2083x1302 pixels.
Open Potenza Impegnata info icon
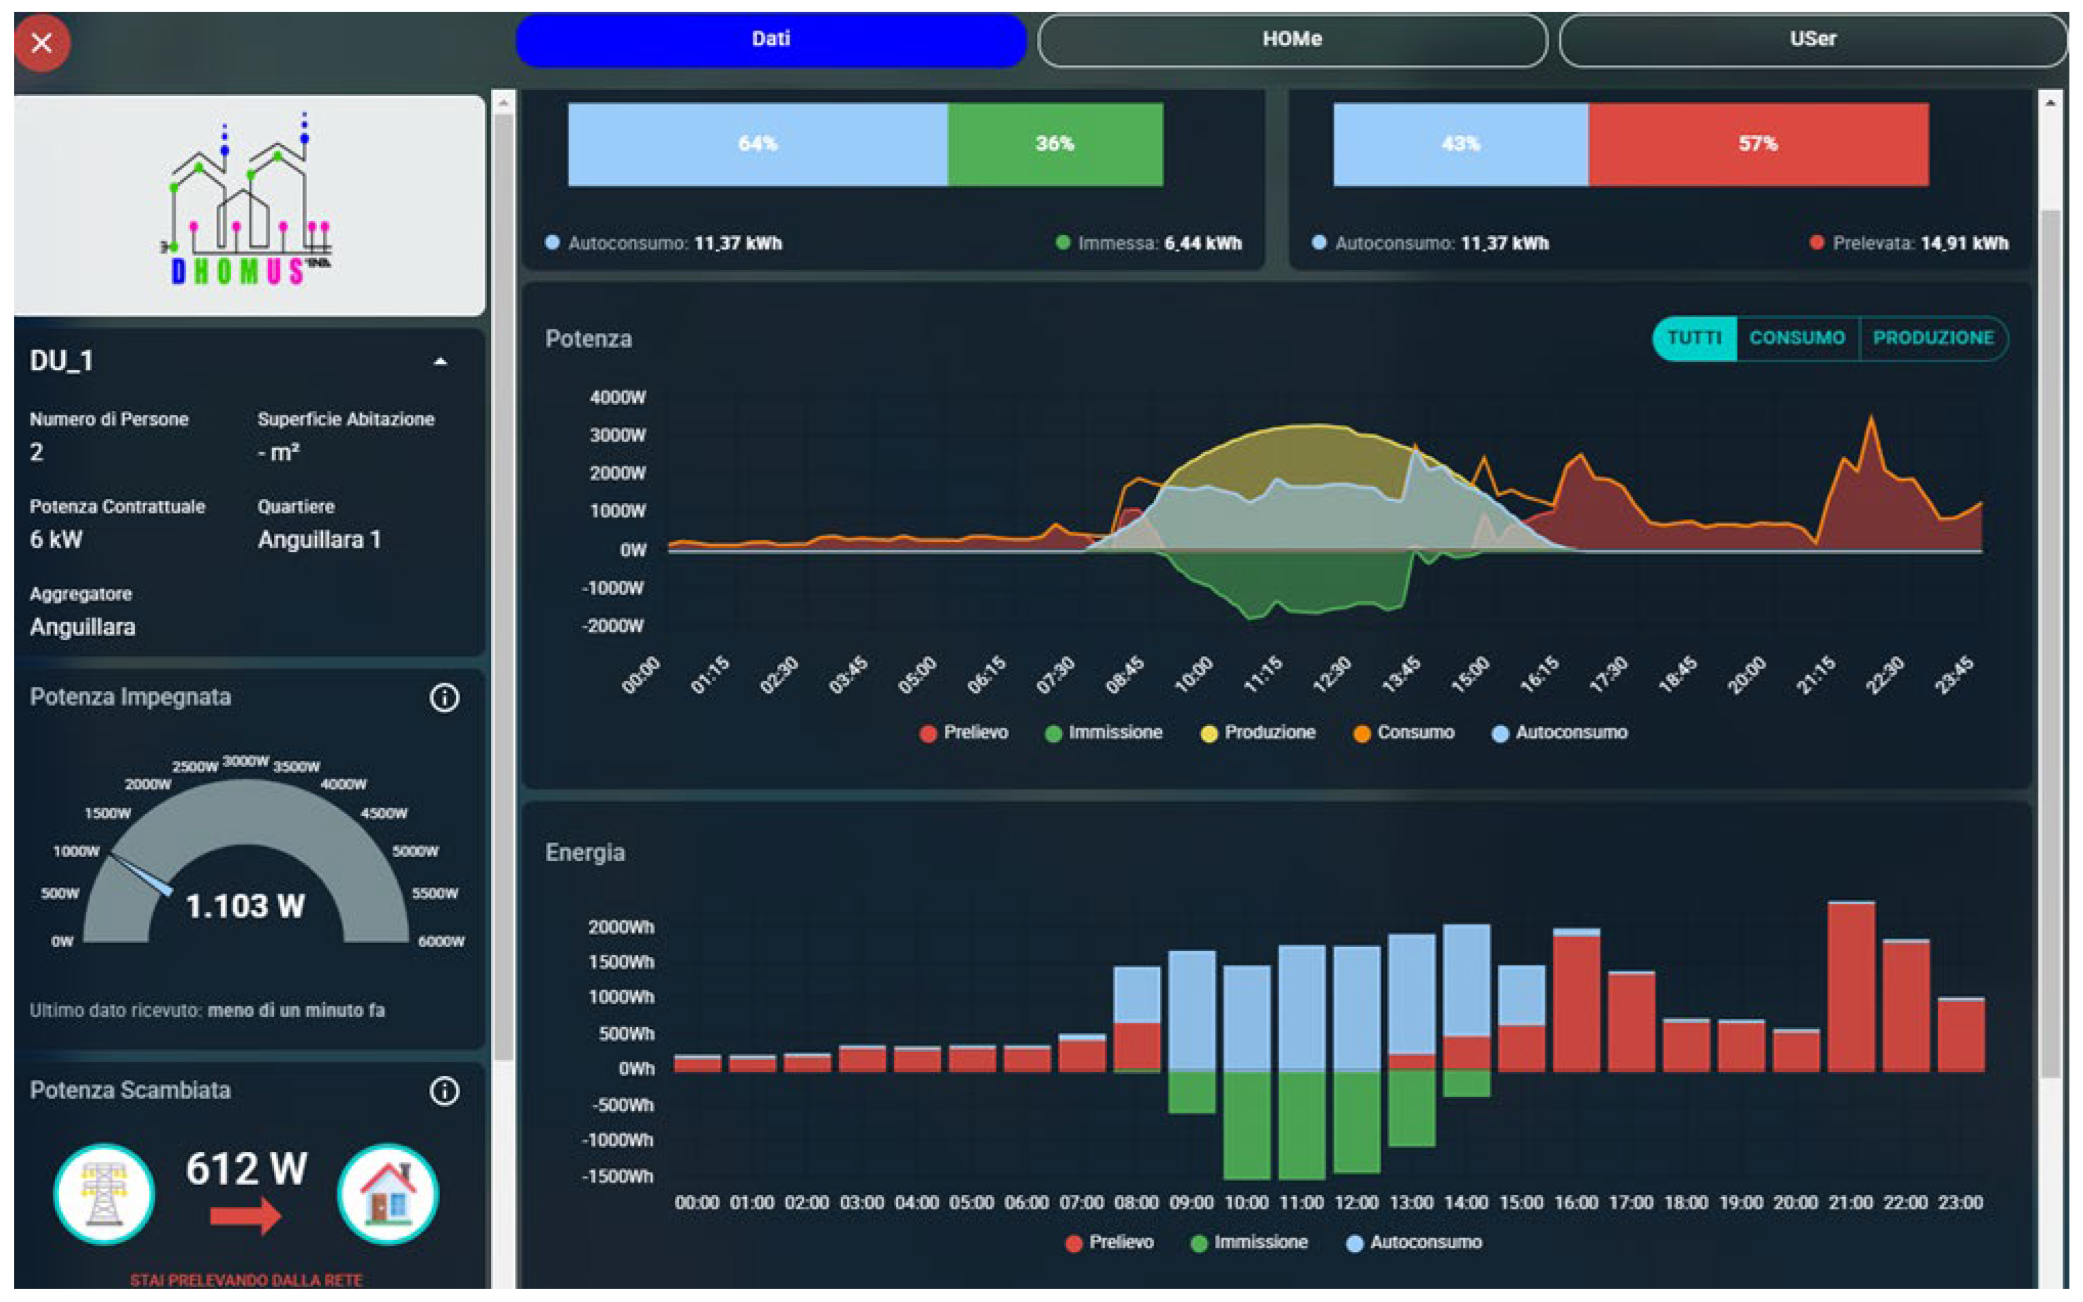[x=445, y=697]
